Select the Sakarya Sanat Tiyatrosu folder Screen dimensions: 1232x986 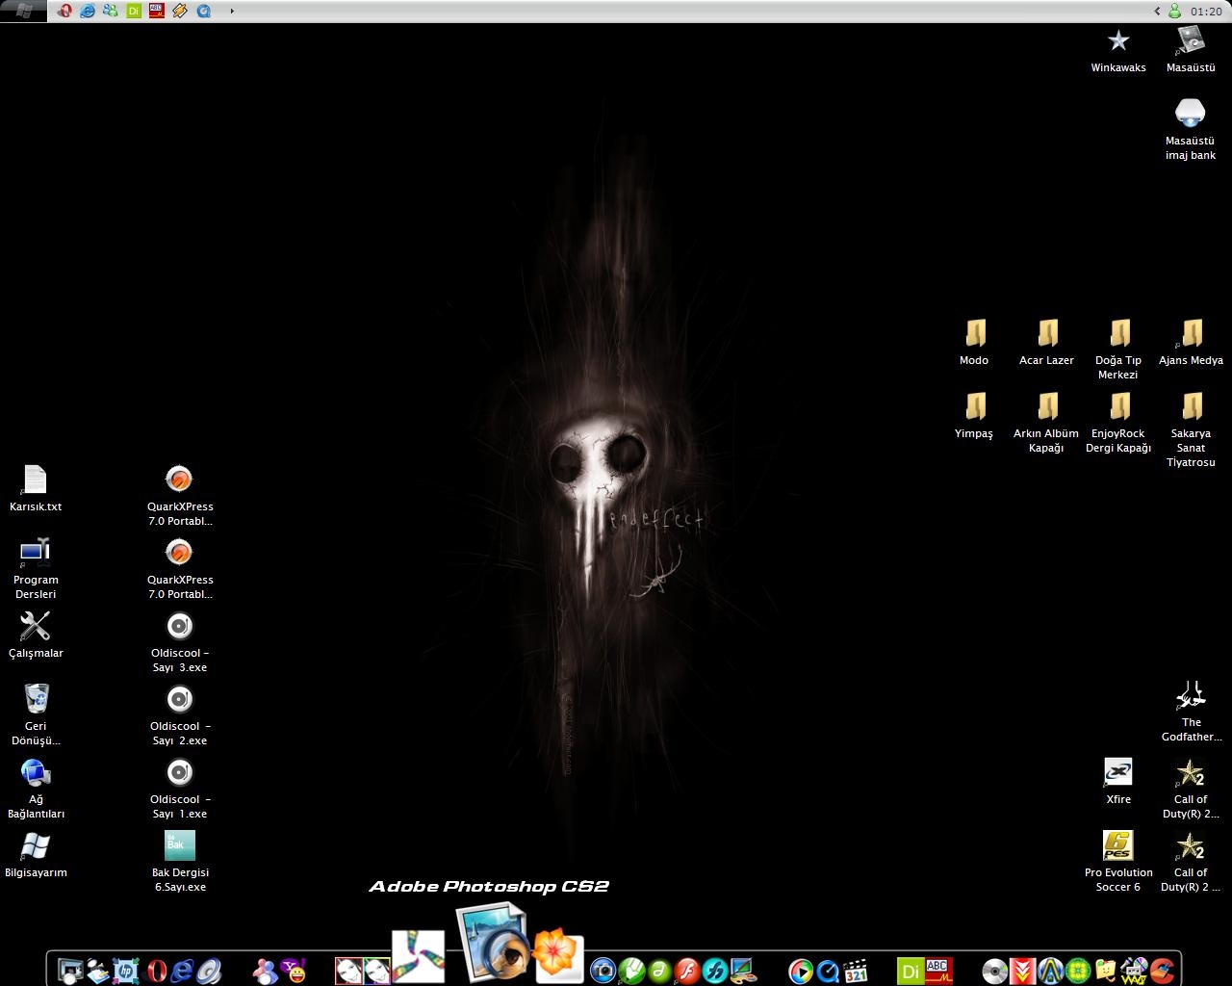tap(1191, 429)
